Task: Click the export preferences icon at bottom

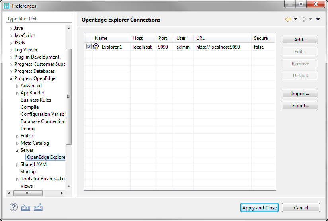Action: (38, 207)
